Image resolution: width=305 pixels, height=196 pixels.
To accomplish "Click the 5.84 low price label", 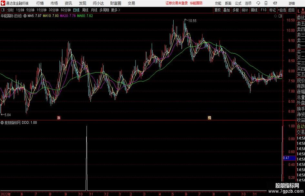I will [x=7, y=115].
